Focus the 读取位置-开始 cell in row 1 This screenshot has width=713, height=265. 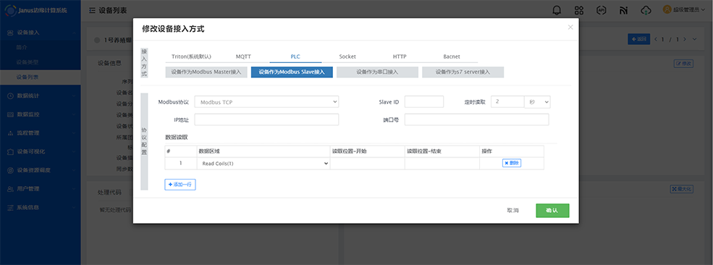[368, 164]
